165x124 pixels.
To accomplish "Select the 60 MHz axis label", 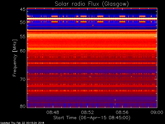I will click(x=23, y=51).
